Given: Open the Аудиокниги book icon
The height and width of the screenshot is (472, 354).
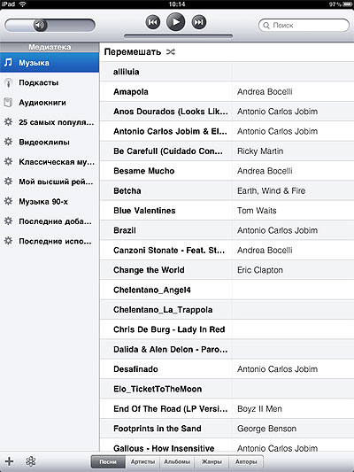Looking at the screenshot, I should pyautogui.click(x=8, y=103).
